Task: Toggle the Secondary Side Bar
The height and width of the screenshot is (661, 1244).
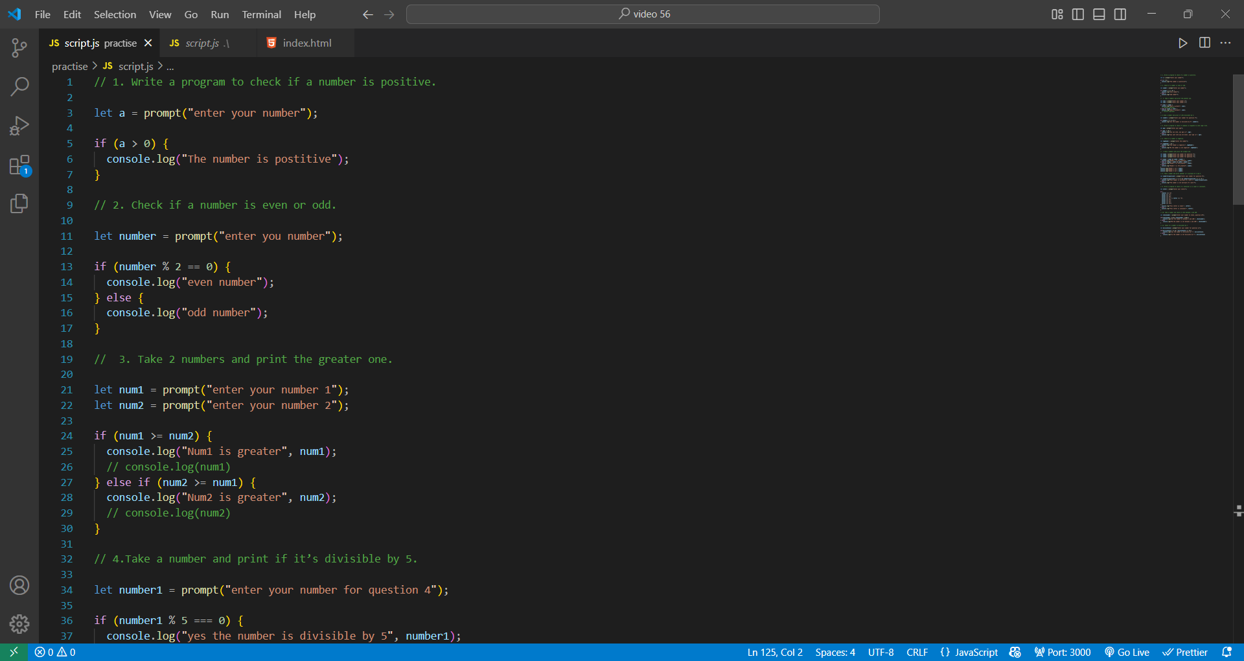Action: coord(1120,14)
